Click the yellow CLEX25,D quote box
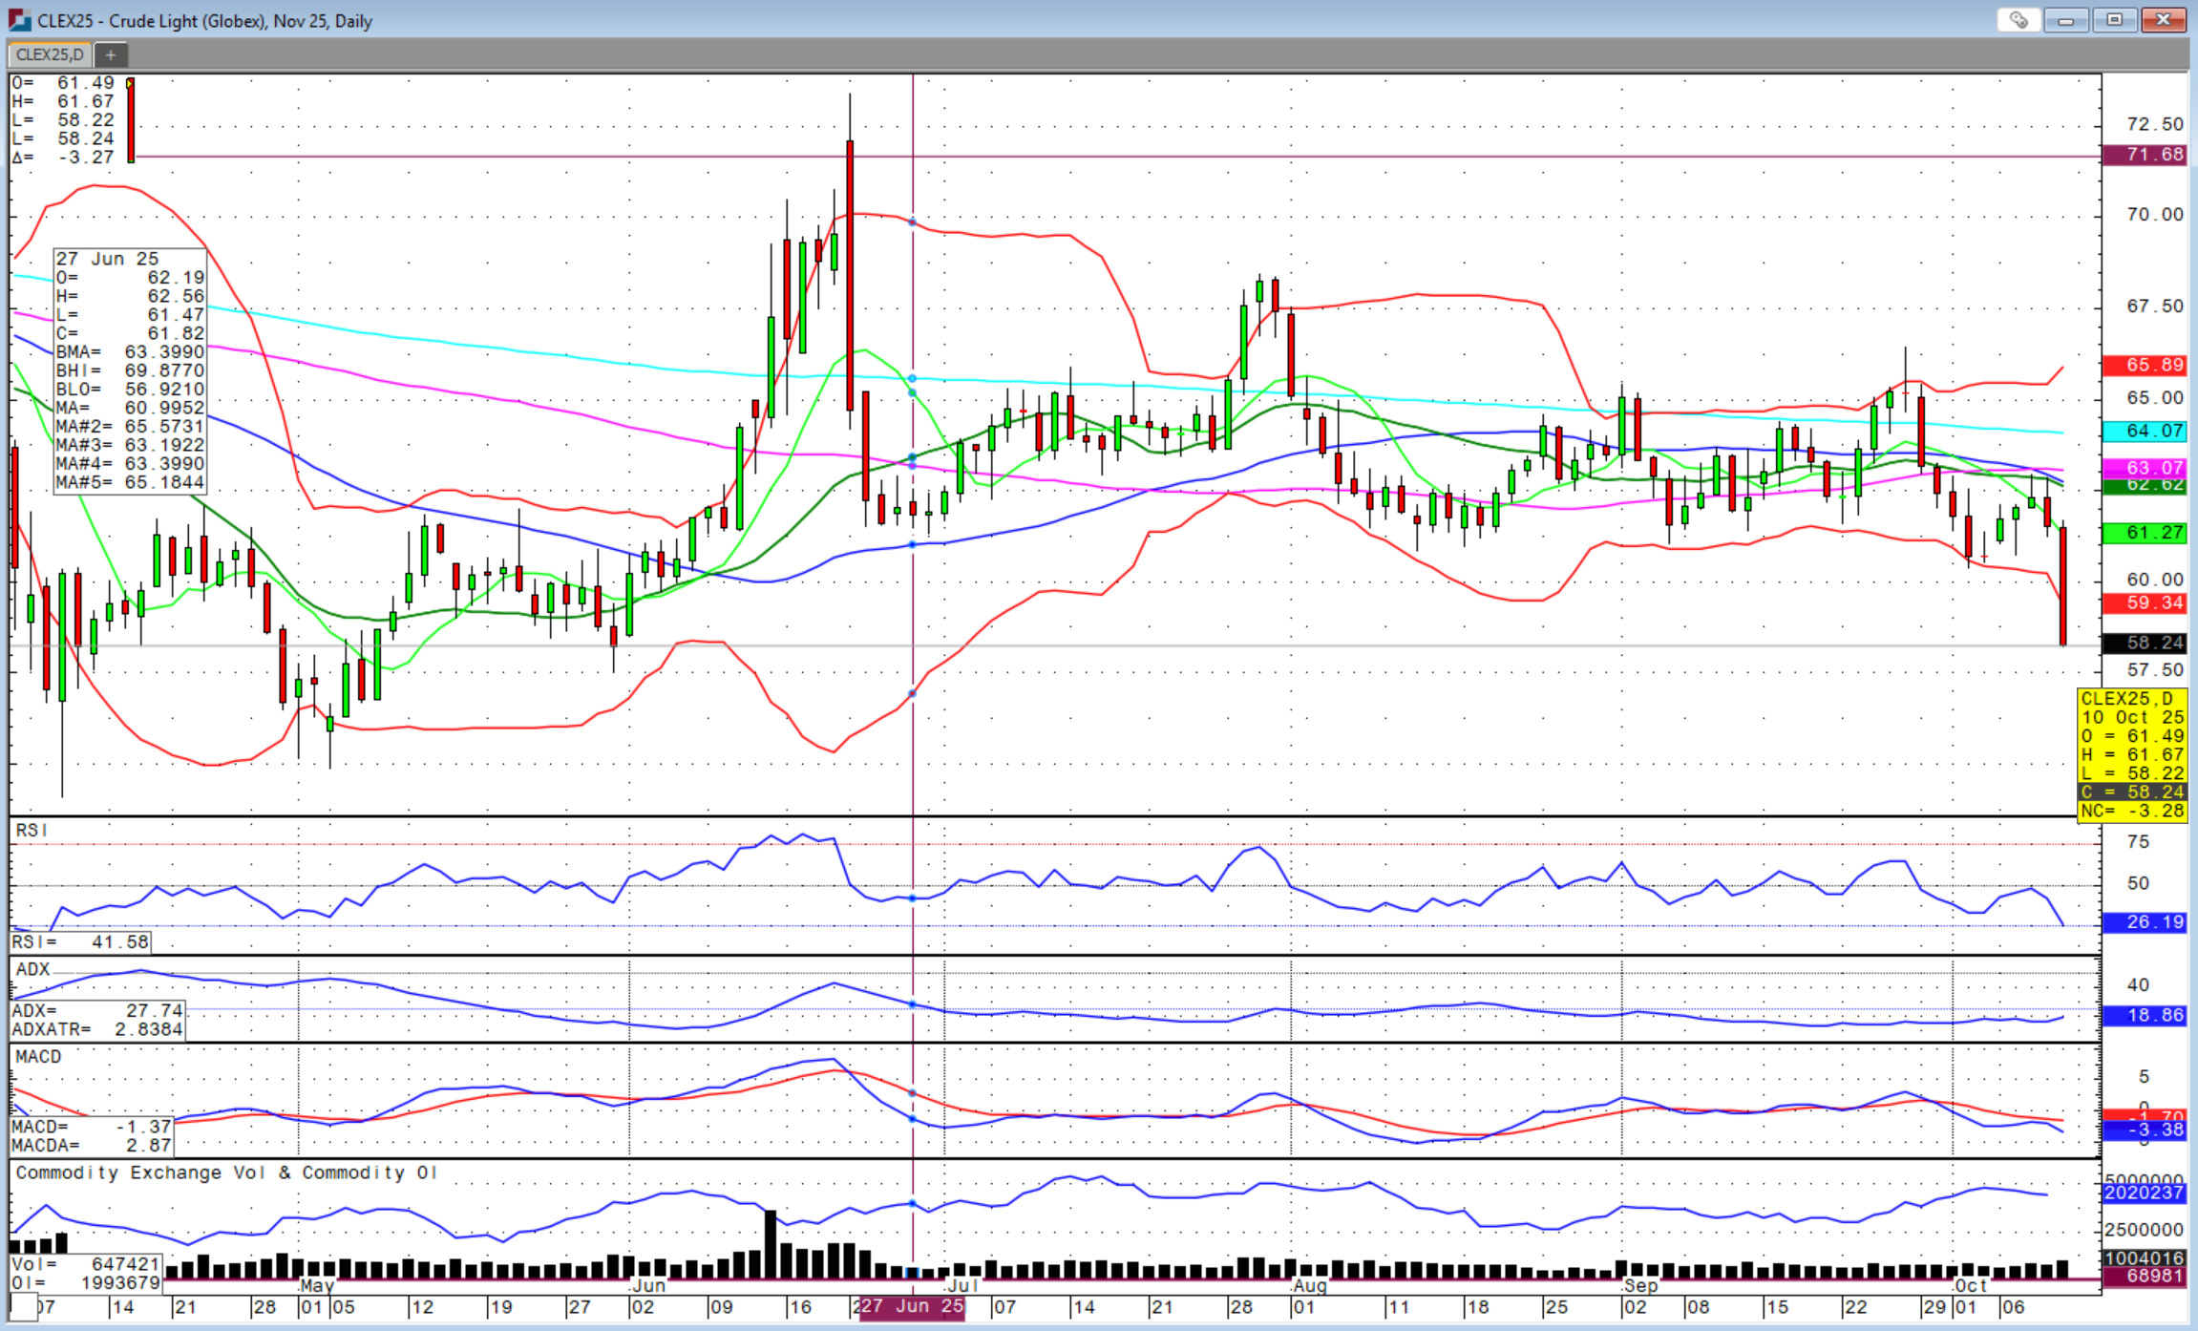This screenshot has height=1331, width=2198. point(2132,754)
